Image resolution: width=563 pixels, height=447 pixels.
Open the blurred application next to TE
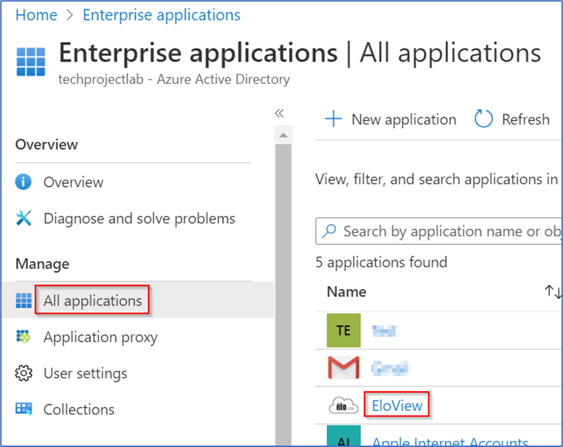click(385, 330)
